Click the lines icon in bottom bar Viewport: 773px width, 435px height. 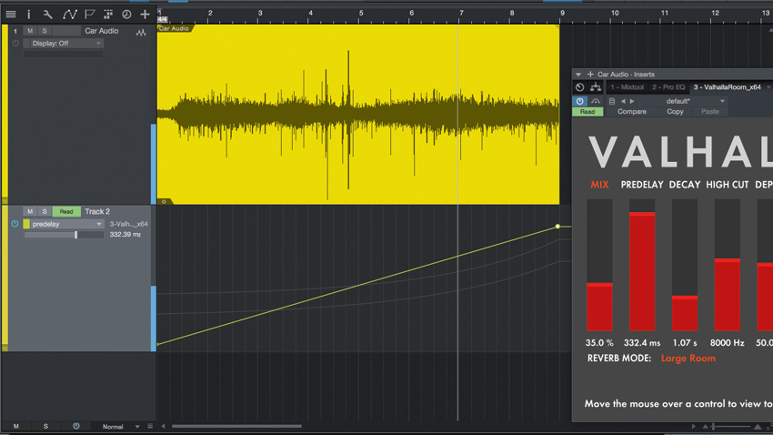(x=150, y=426)
